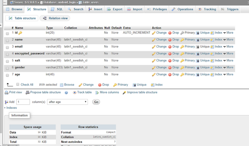Click the pencil Change icon for email row
Image resolution: width=249 pixels, height=146 pixels.
tap(154, 47)
